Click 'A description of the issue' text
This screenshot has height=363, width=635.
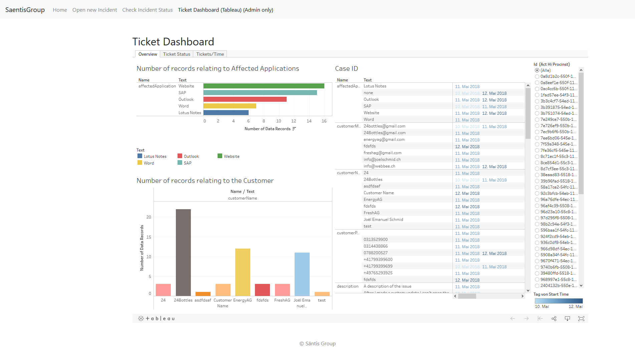coord(387,286)
